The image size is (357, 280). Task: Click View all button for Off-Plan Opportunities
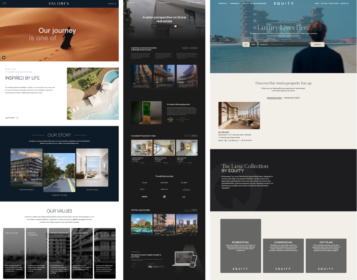[x=194, y=210]
